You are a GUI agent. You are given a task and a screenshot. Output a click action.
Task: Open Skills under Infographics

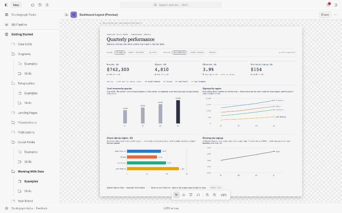[x=28, y=103]
